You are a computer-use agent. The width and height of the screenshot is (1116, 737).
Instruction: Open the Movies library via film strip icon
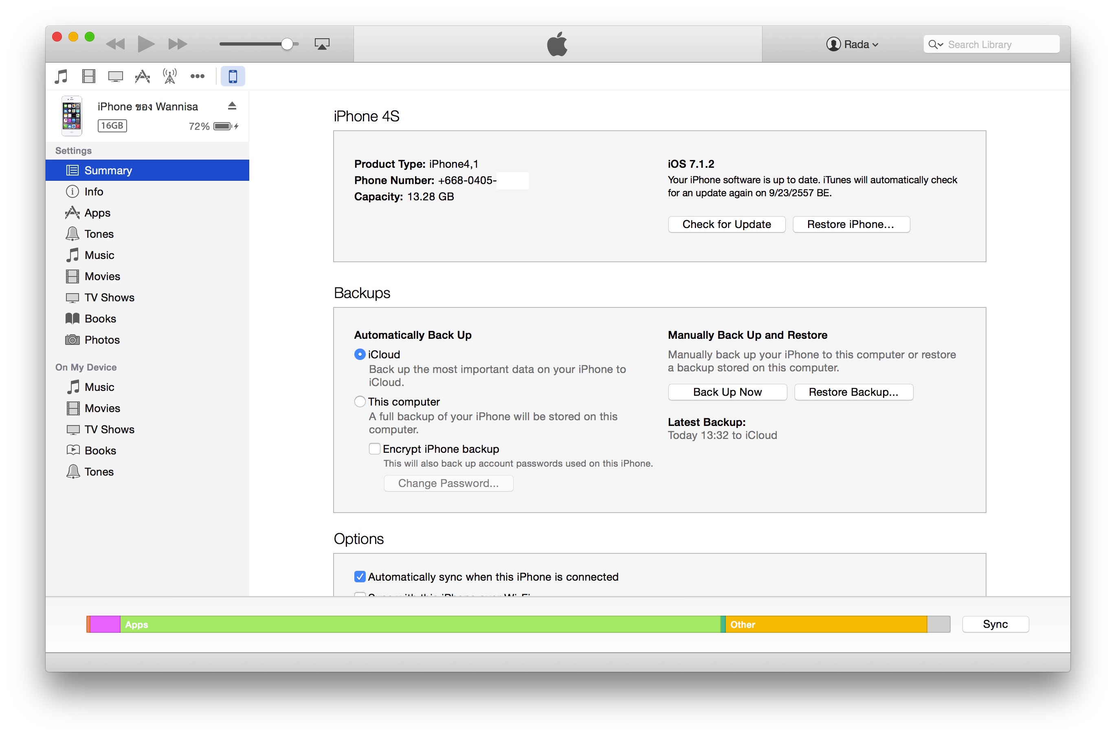click(88, 76)
